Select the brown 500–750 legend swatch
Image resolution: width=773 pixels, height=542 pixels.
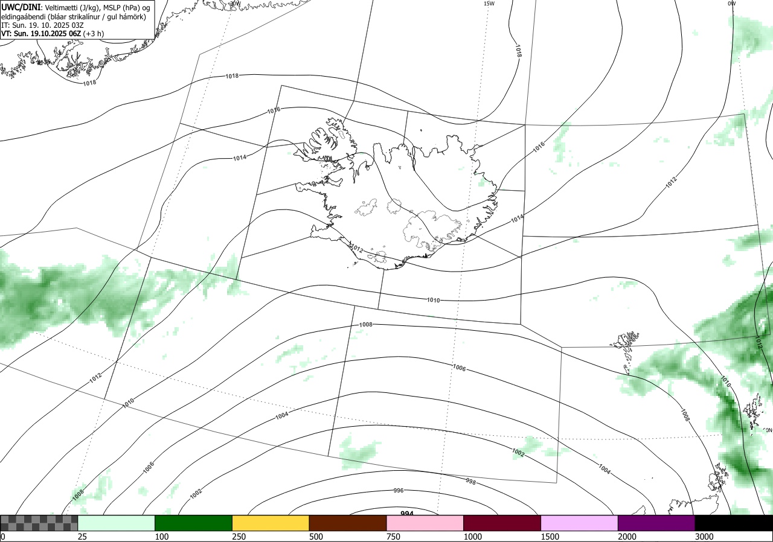click(x=348, y=523)
